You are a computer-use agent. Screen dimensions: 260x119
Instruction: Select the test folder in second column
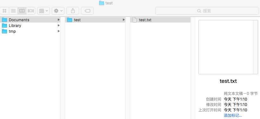click(x=95, y=20)
